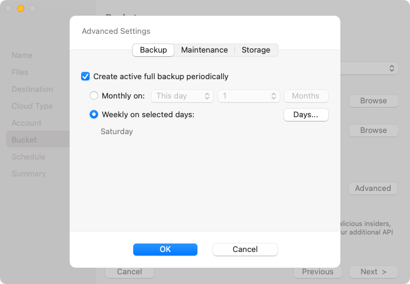
Task: Select the Monthly on radio button
Action: [94, 95]
